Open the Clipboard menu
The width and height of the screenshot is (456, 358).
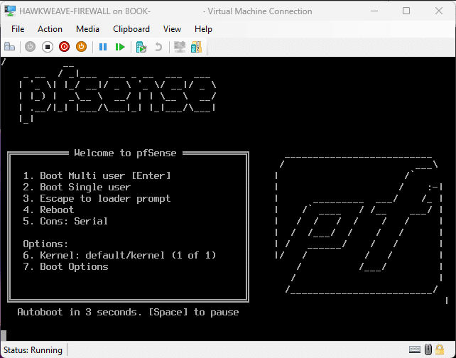131,29
